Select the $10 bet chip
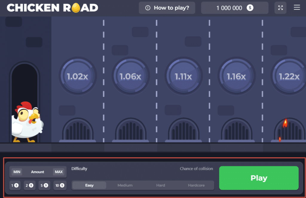This screenshot has width=306, height=198. coord(59,185)
